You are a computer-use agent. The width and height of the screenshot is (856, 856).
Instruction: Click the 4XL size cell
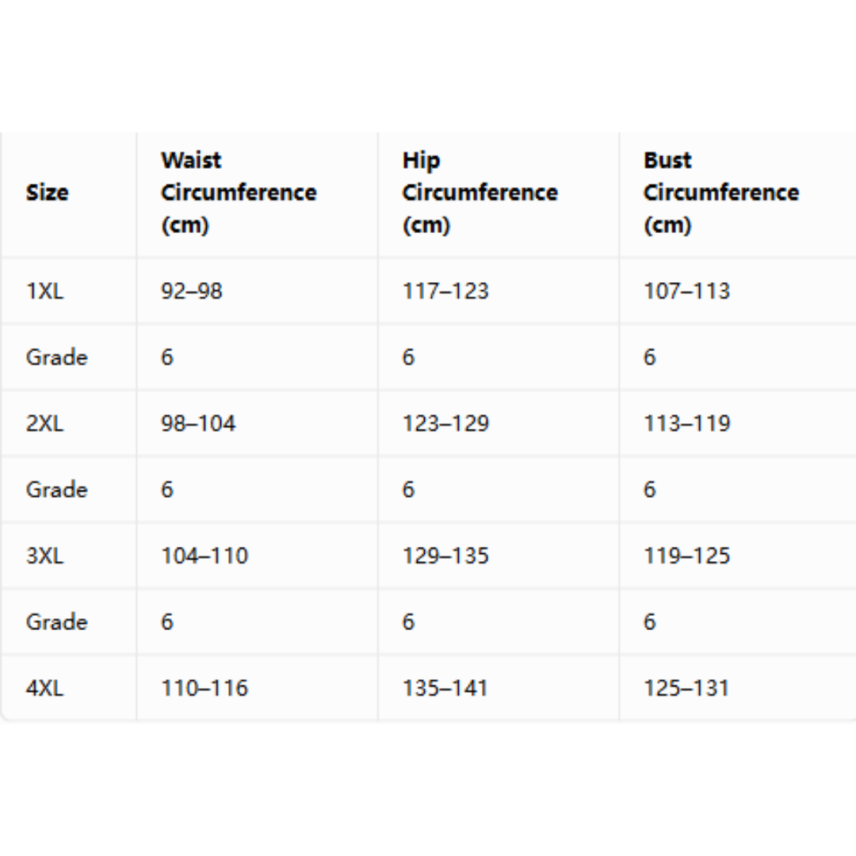(x=44, y=688)
